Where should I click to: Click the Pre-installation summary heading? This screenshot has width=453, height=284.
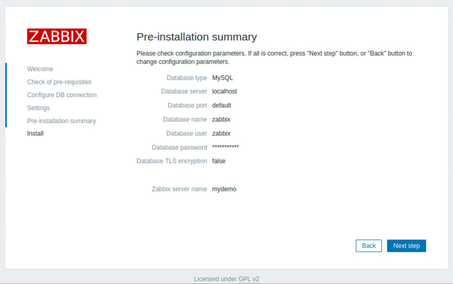(197, 37)
